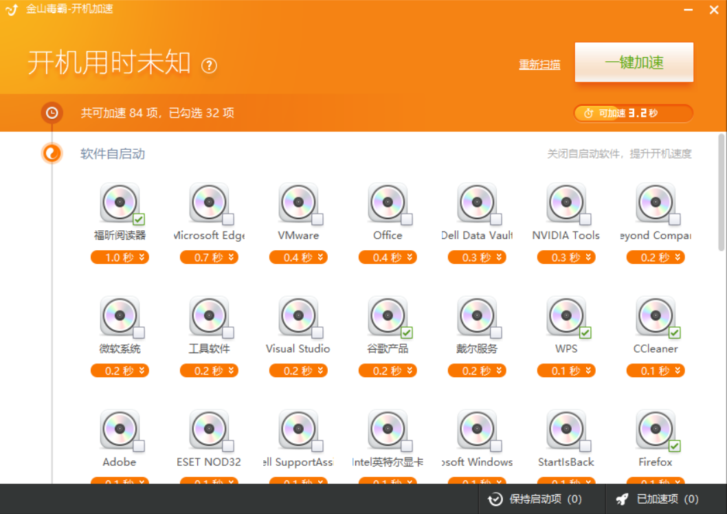Click the 软件自启动 section icon

click(x=52, y=153)
